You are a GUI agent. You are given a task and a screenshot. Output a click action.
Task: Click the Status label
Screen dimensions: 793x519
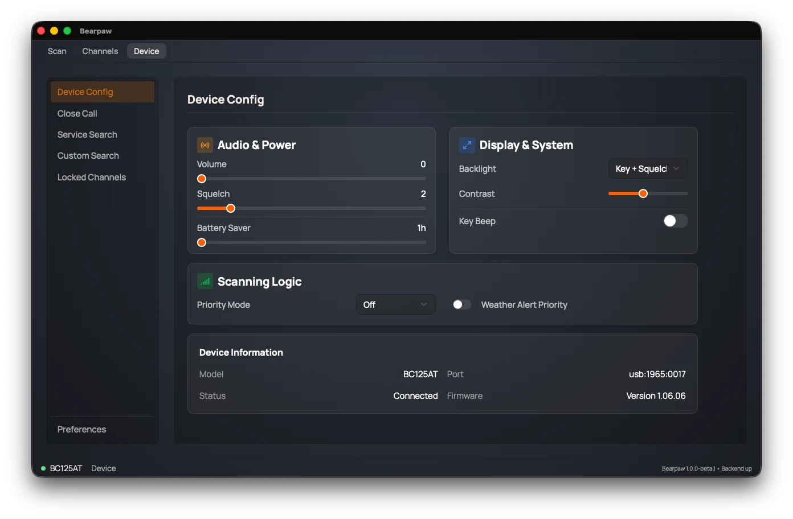[212, 396]
